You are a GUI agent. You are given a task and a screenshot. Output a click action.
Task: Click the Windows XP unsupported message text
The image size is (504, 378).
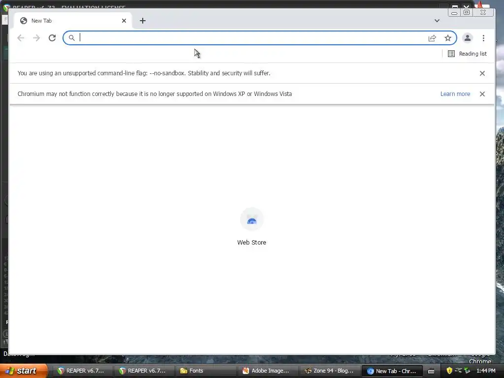coord(155,94)
